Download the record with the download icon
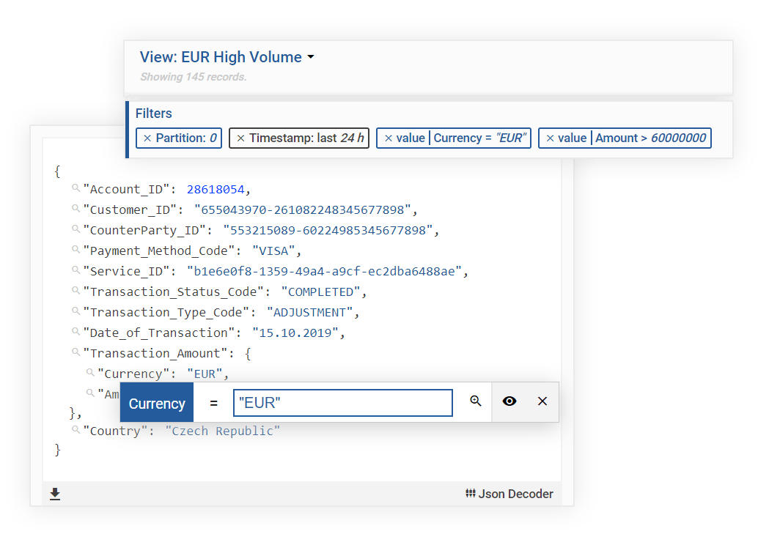Screen dimensions: 758x534 tap(55, 494)
